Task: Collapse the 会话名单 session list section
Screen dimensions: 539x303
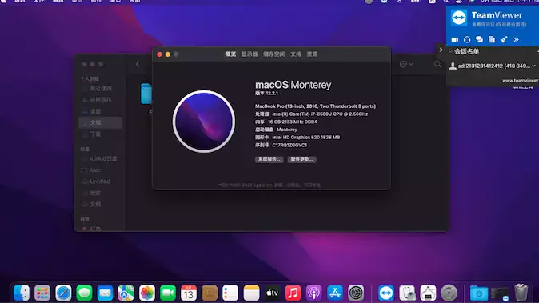Action: point(450,51)
